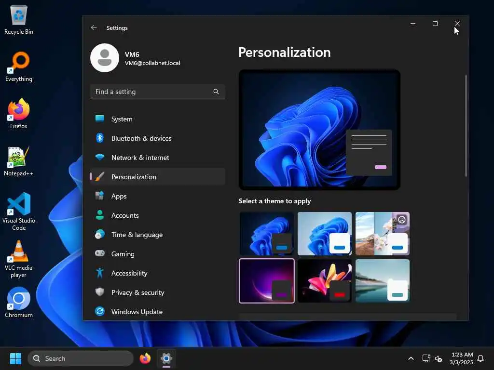Open the Accessibility settings category
494x370 pixels.
click(x=158, y=273)
